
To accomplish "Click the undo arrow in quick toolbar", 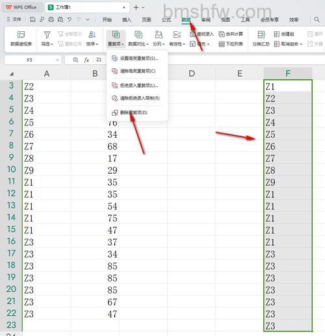I will (x=70, y=19).
